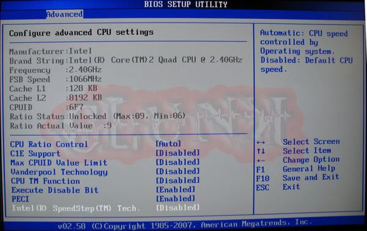Click Cache L2 8192 KB value

coord(85,97)
